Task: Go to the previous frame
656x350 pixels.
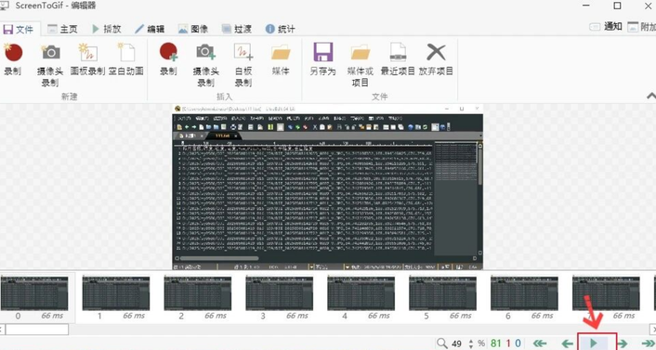Action: 567,344
